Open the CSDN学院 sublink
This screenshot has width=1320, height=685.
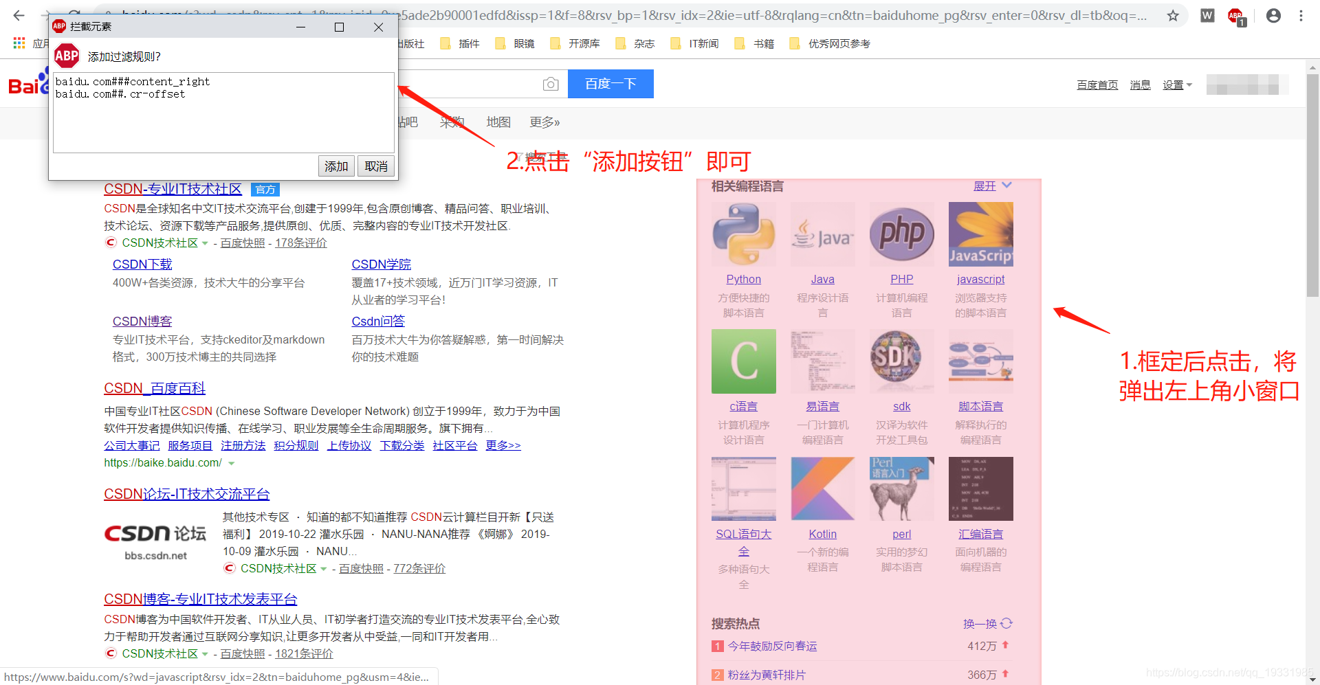(382, 264)
